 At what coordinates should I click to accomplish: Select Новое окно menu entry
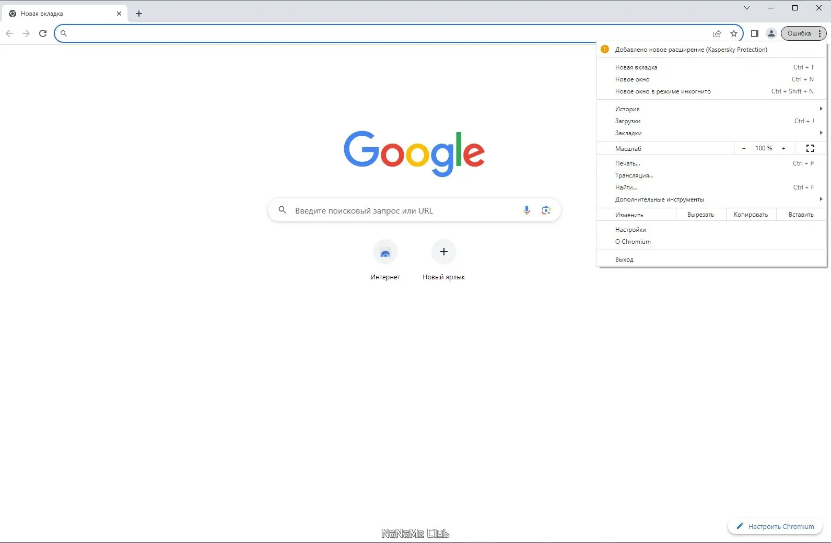click(711, 79)
